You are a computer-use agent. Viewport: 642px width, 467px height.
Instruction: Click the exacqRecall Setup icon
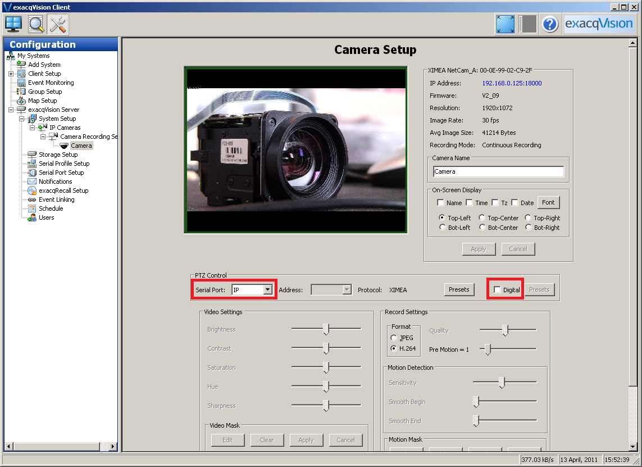[x=32, y=191]
